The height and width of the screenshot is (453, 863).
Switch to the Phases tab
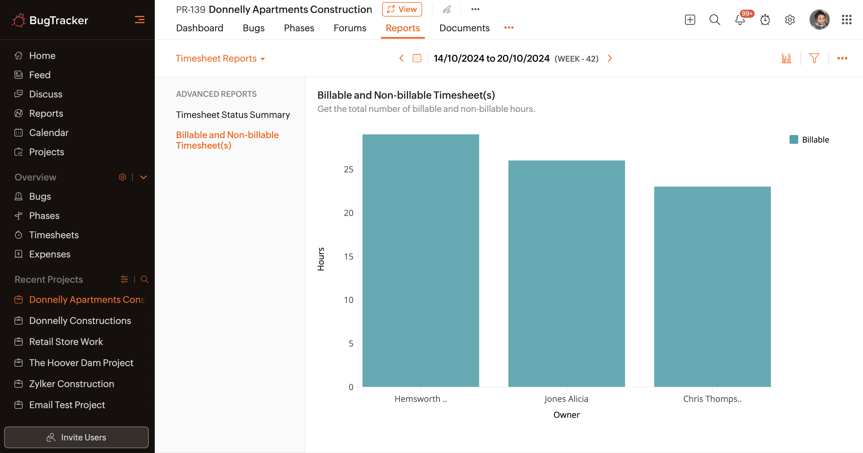pos(299,28)
